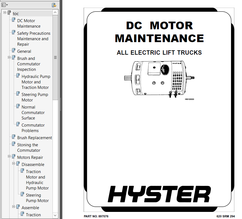Click the Assemble bookmark icon
Viewport: 242px width, 219px height.
pyautogui.click(x=18, y=207)
